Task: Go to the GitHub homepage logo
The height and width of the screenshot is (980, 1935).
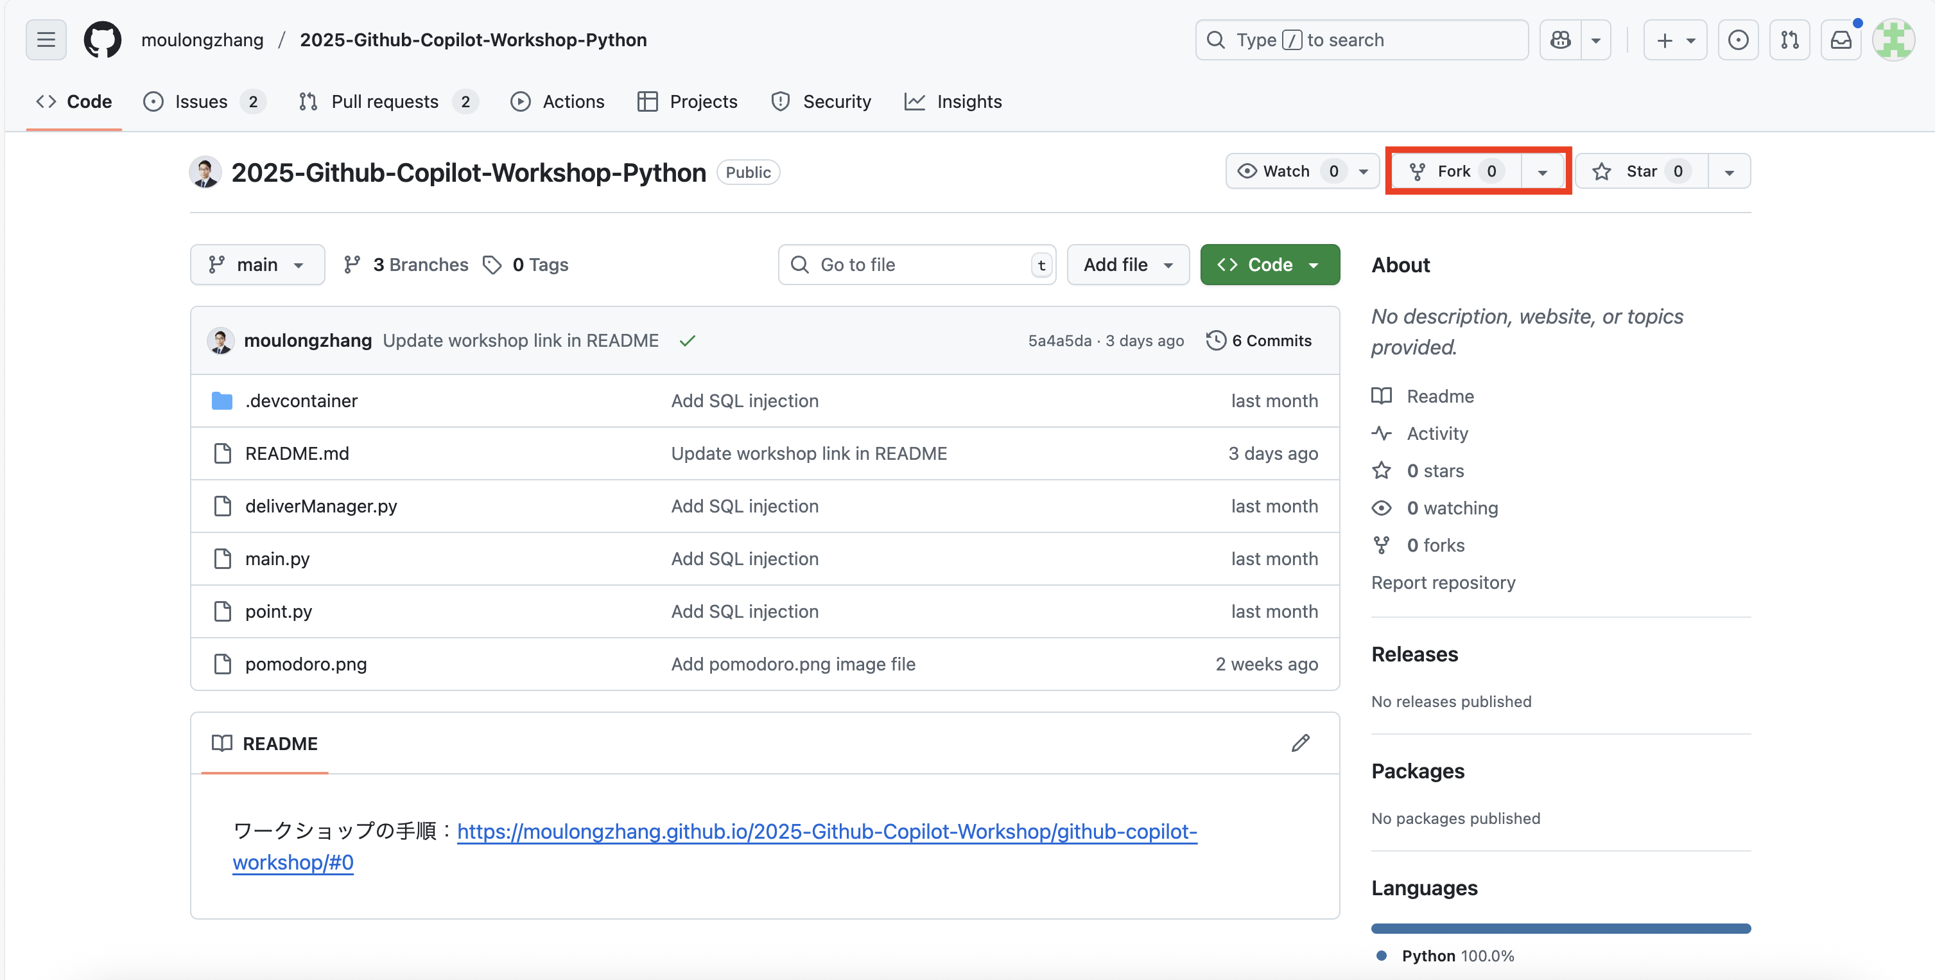Action: (102, 40)
